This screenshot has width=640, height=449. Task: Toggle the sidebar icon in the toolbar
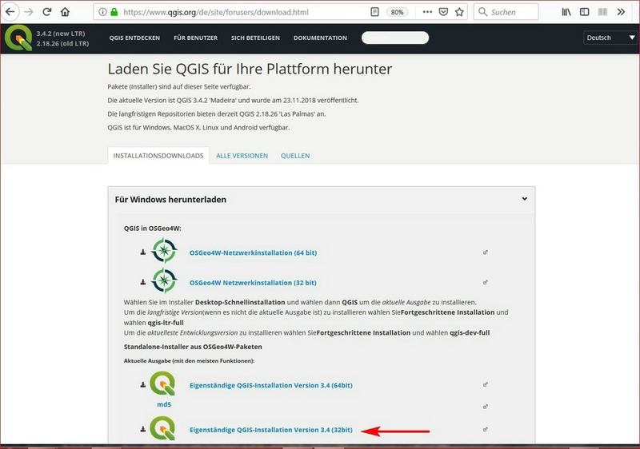(585, 12)
